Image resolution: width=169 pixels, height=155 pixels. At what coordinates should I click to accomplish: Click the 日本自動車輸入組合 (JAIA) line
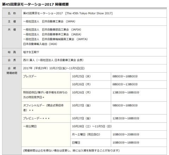click(x=40, y=44)
